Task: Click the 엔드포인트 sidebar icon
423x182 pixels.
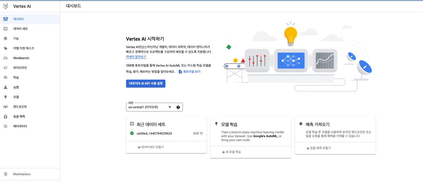Action: [6, 107]
